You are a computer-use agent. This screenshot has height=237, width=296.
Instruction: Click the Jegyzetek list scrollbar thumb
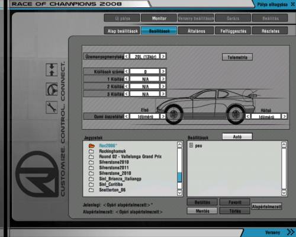(x=179, y=177)
